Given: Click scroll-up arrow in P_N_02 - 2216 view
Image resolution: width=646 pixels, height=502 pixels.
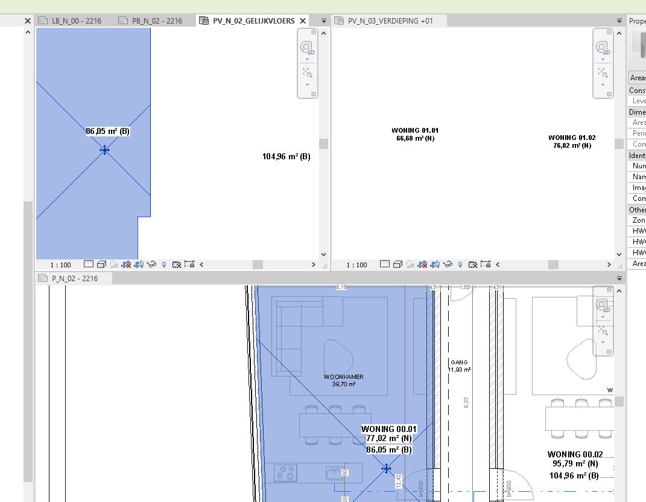Looking at the screenshot, I should pos(619,291).
